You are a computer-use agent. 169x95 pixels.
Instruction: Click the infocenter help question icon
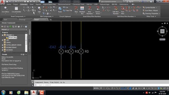151,2
